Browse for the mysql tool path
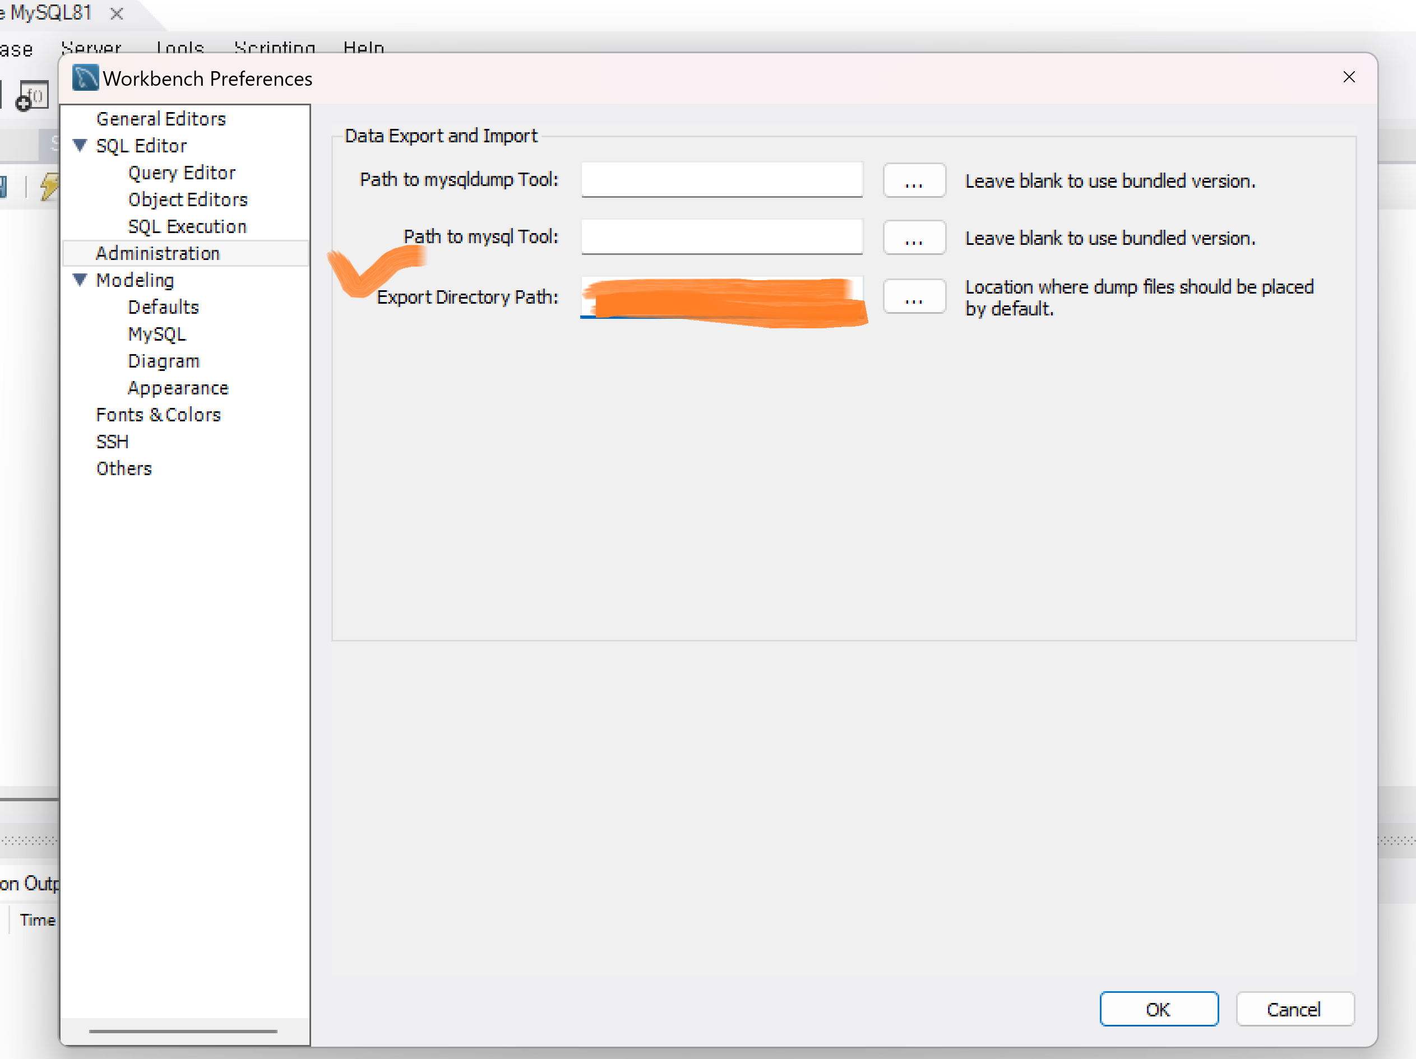Screen dimensions: 1416x1059 [914, 238]
